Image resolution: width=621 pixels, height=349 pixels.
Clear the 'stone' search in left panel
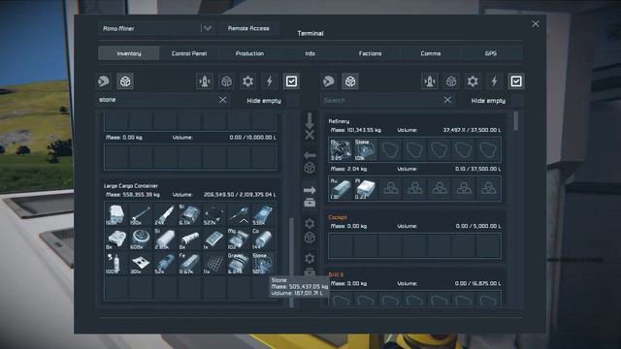(x=222, y=100)
